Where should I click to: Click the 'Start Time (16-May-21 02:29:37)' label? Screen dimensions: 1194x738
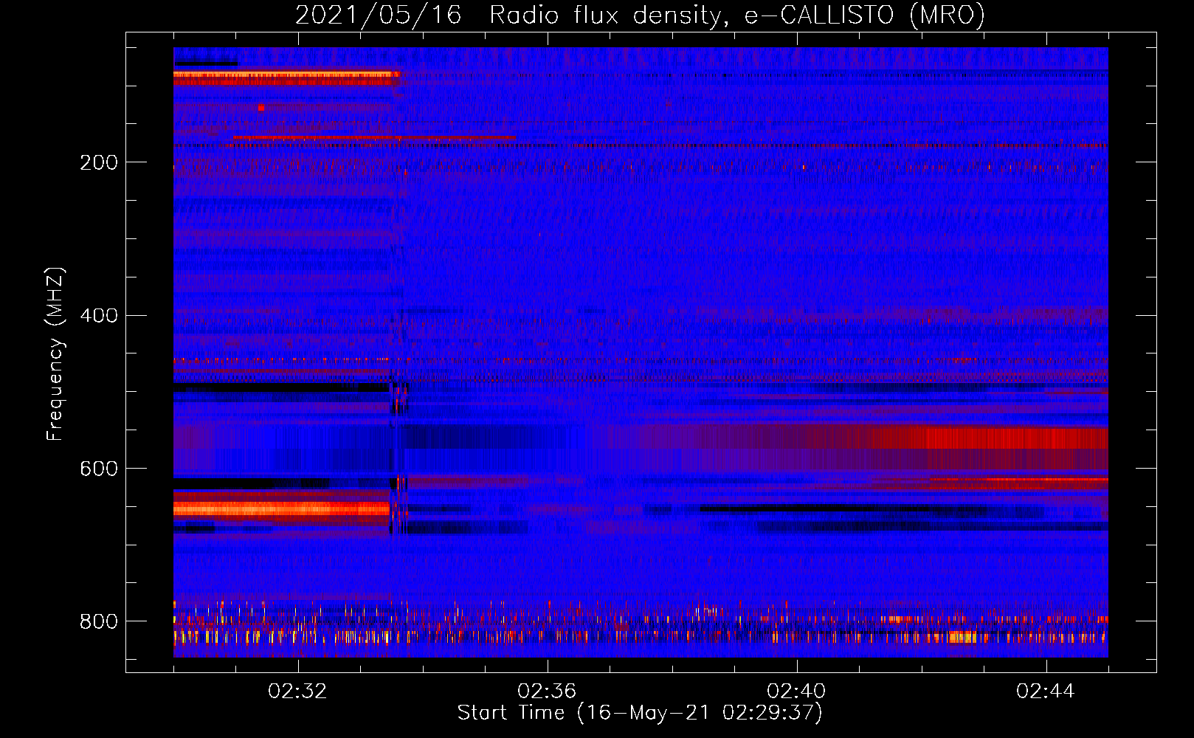[640, 713]
